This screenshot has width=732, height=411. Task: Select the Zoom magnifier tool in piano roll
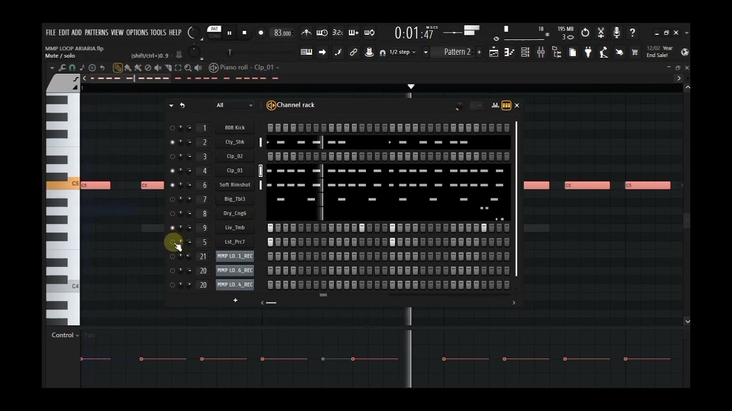[x=188, y=67]
